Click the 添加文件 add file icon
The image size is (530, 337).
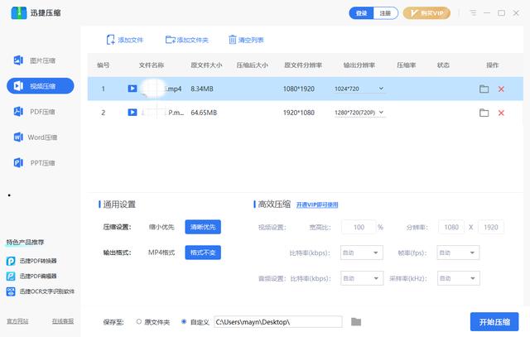(110, 40)
